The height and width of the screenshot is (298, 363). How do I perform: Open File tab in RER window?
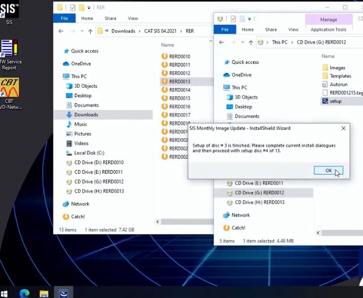(64, 18)
